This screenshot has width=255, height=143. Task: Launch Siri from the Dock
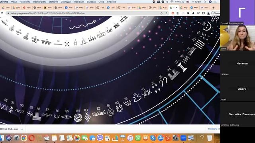(x=9, y=138)
